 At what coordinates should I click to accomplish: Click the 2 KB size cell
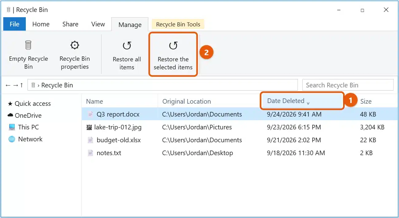point(366,153)
